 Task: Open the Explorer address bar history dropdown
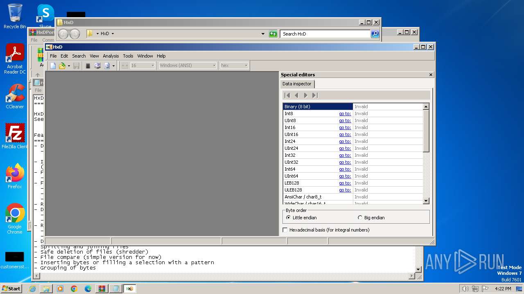263,34
